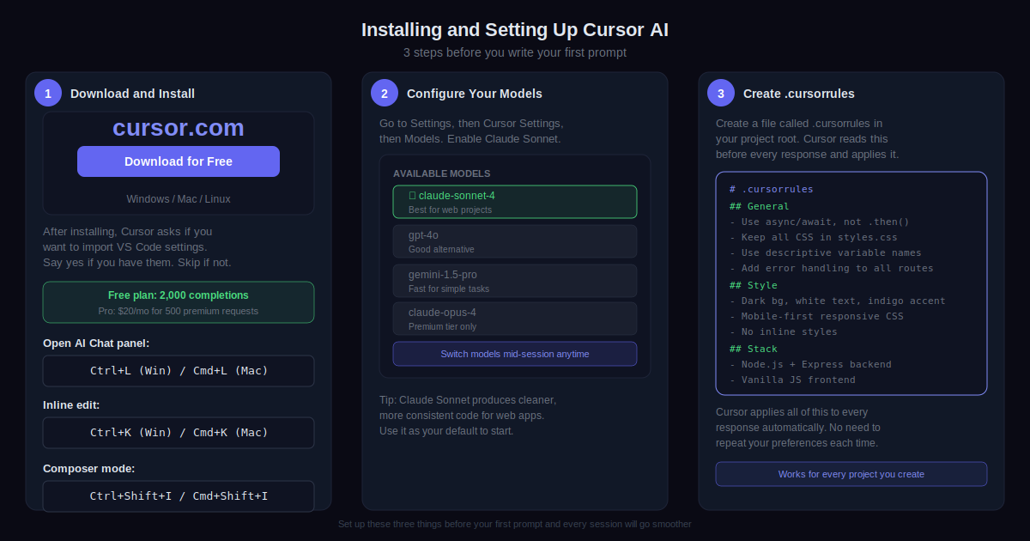Click the Switch models mid-session anytime banner
The image size is (1030, 541).
point(515,354)
